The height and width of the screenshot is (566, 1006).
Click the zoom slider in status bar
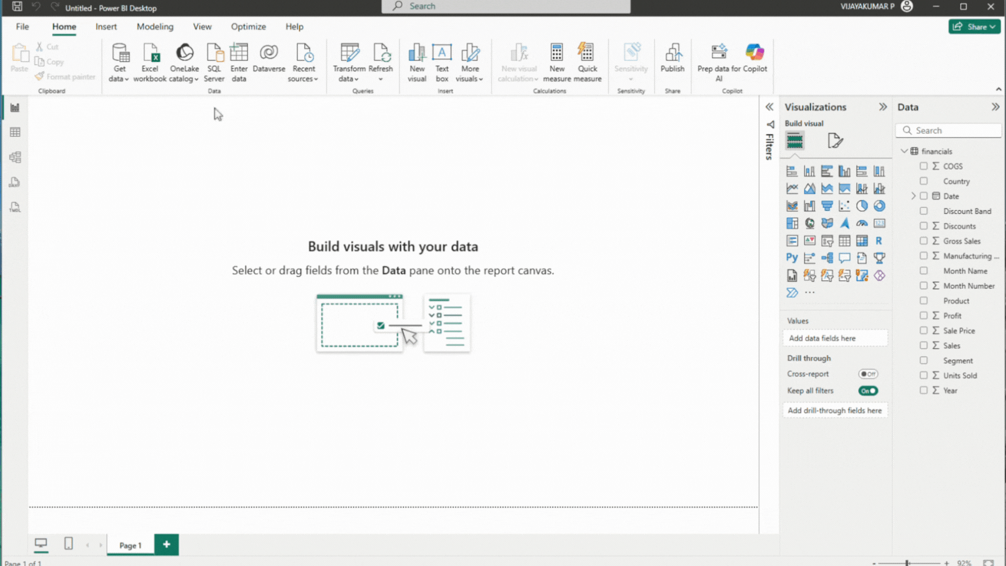(907, 563)
